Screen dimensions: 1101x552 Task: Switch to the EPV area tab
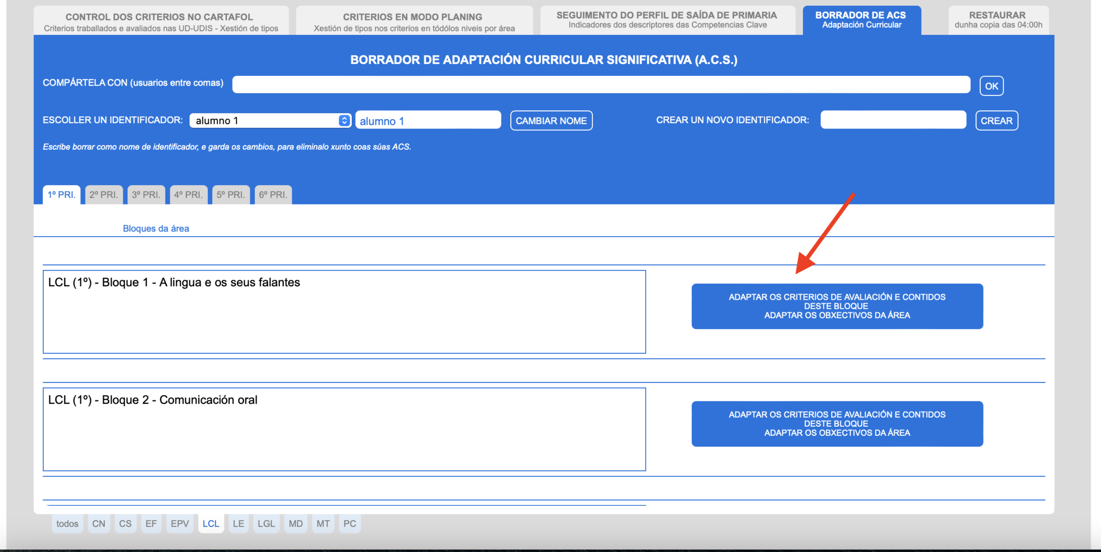(x=179, y=523)
